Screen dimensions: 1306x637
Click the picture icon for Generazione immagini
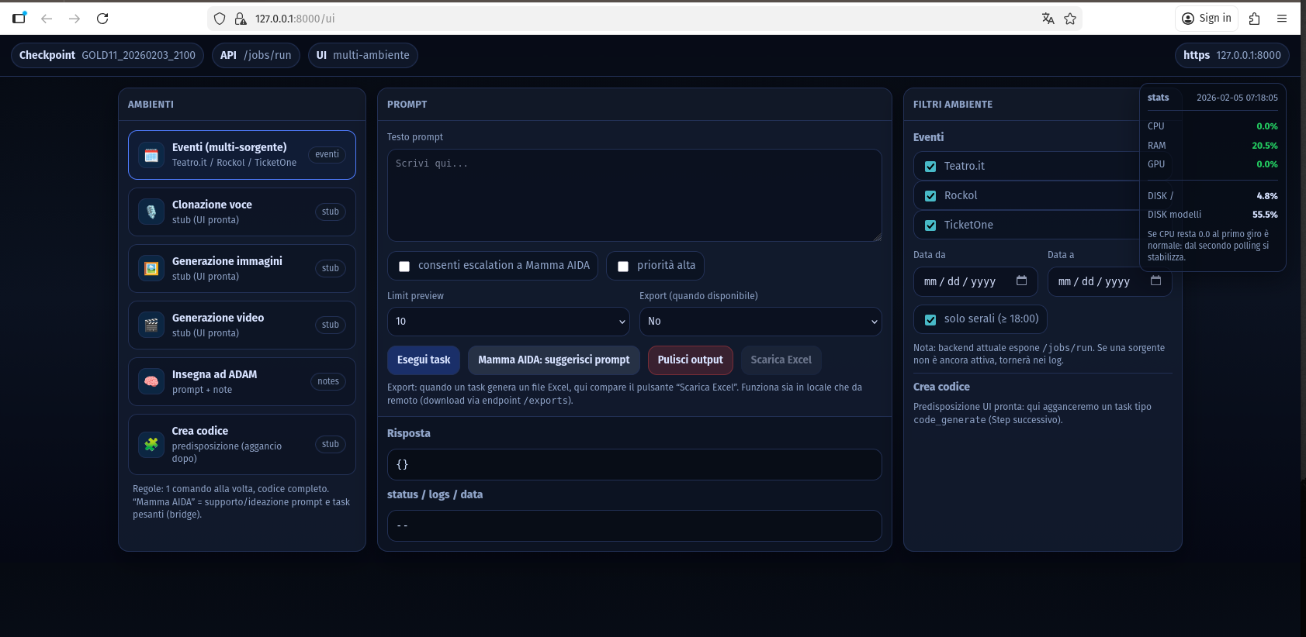[151, 268]
